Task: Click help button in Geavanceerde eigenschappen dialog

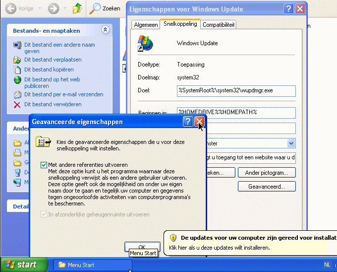Action: [188, 122]
